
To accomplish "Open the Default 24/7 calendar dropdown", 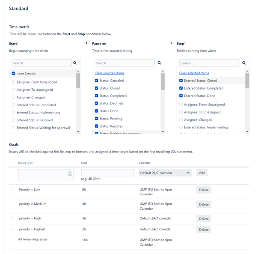I will [x=165, y=173].
